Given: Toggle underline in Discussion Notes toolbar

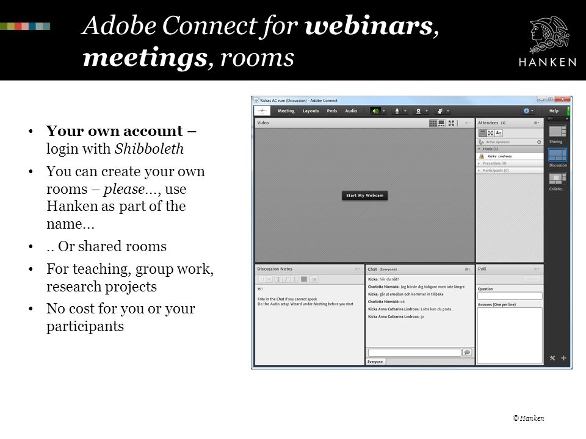Looking at the screenshot, I should (x=294, y=279).
